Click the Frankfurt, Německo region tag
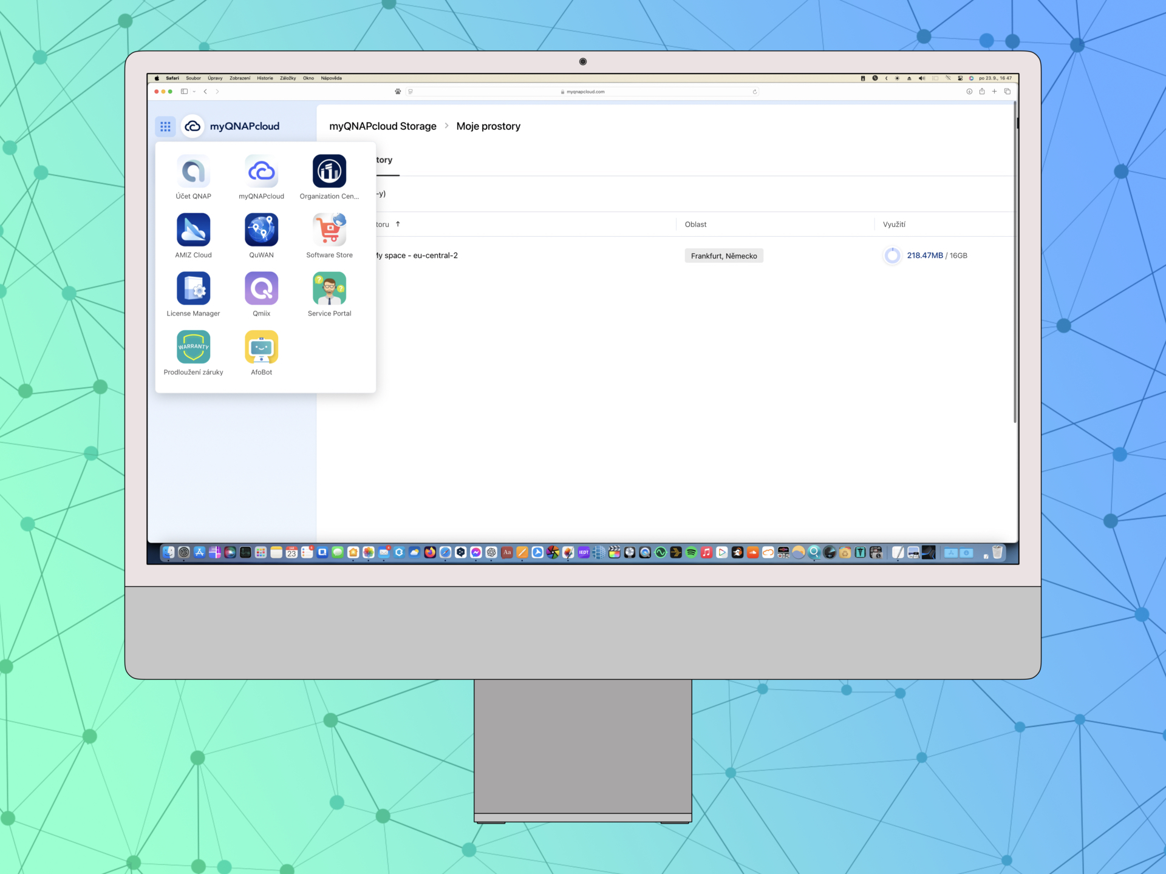The height and width of the screenshot is (874, 1166). [723, 256]
